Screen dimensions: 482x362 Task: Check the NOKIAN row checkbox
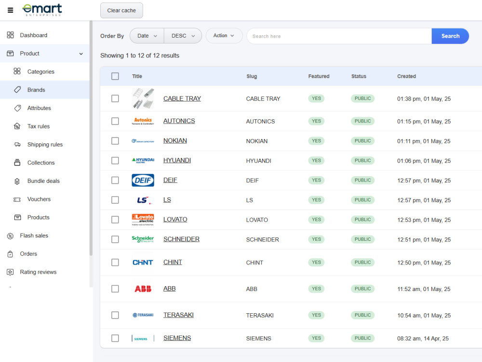115,140
